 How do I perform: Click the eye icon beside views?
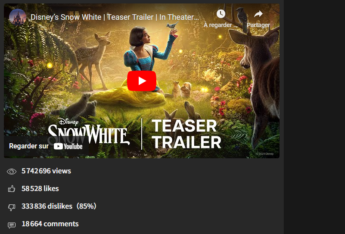[12, 171]
